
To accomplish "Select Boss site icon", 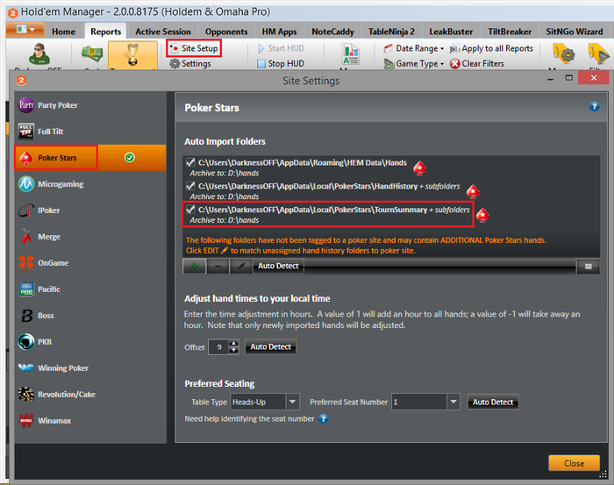I will point(26,316).
